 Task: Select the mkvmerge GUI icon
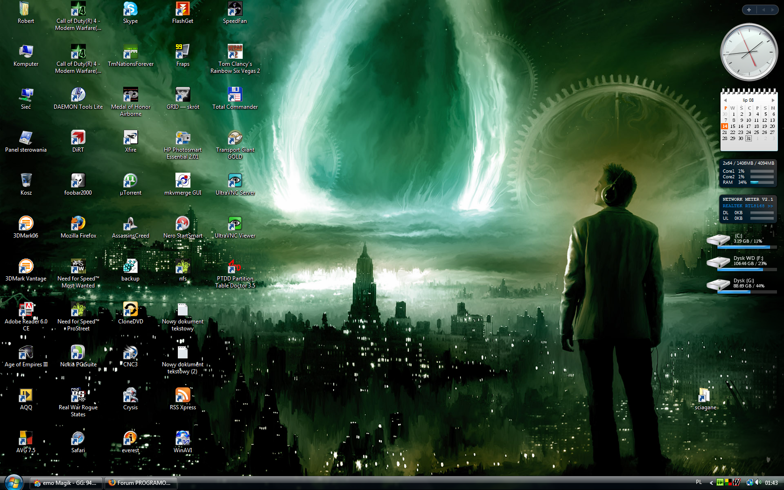(182, 185)
